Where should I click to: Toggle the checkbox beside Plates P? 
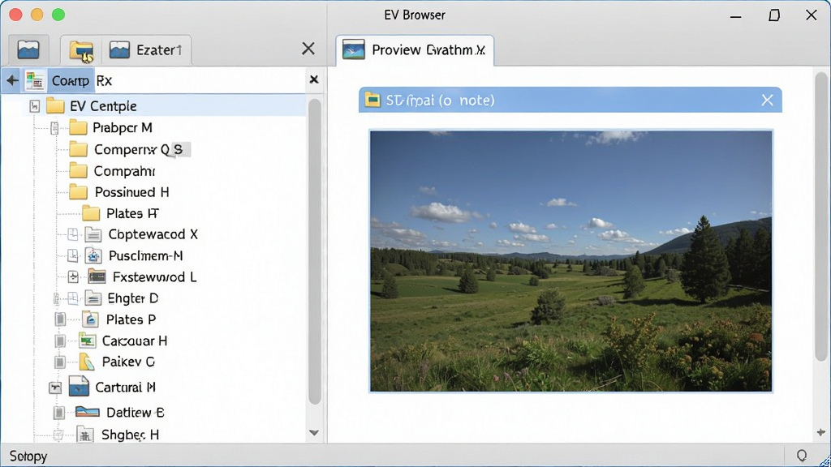60,319
